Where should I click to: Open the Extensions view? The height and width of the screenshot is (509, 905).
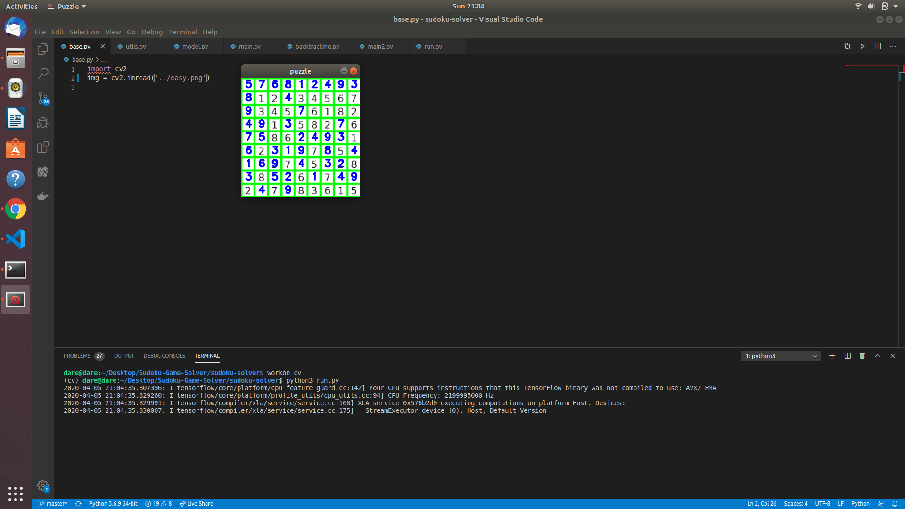coord(43,147)
